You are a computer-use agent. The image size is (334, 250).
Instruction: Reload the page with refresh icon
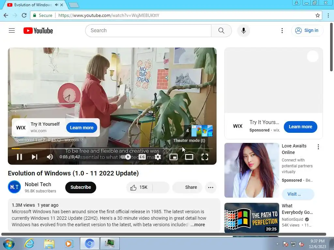24,15
